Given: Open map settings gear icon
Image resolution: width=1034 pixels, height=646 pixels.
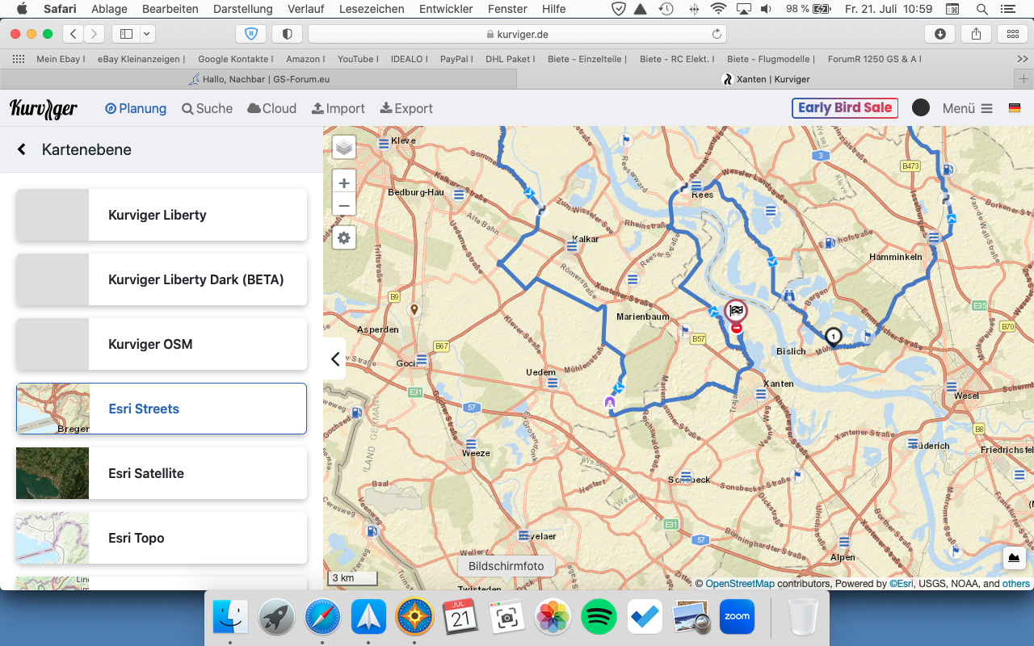Looking at the screenshot, I should (344, 238).
